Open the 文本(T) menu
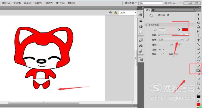 point(17,3)
